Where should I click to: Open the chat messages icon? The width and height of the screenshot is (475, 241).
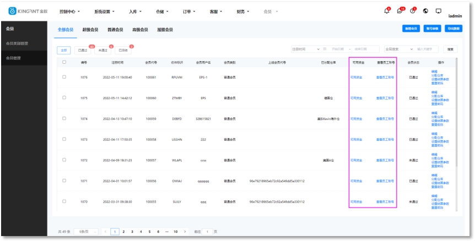(400, 11)
